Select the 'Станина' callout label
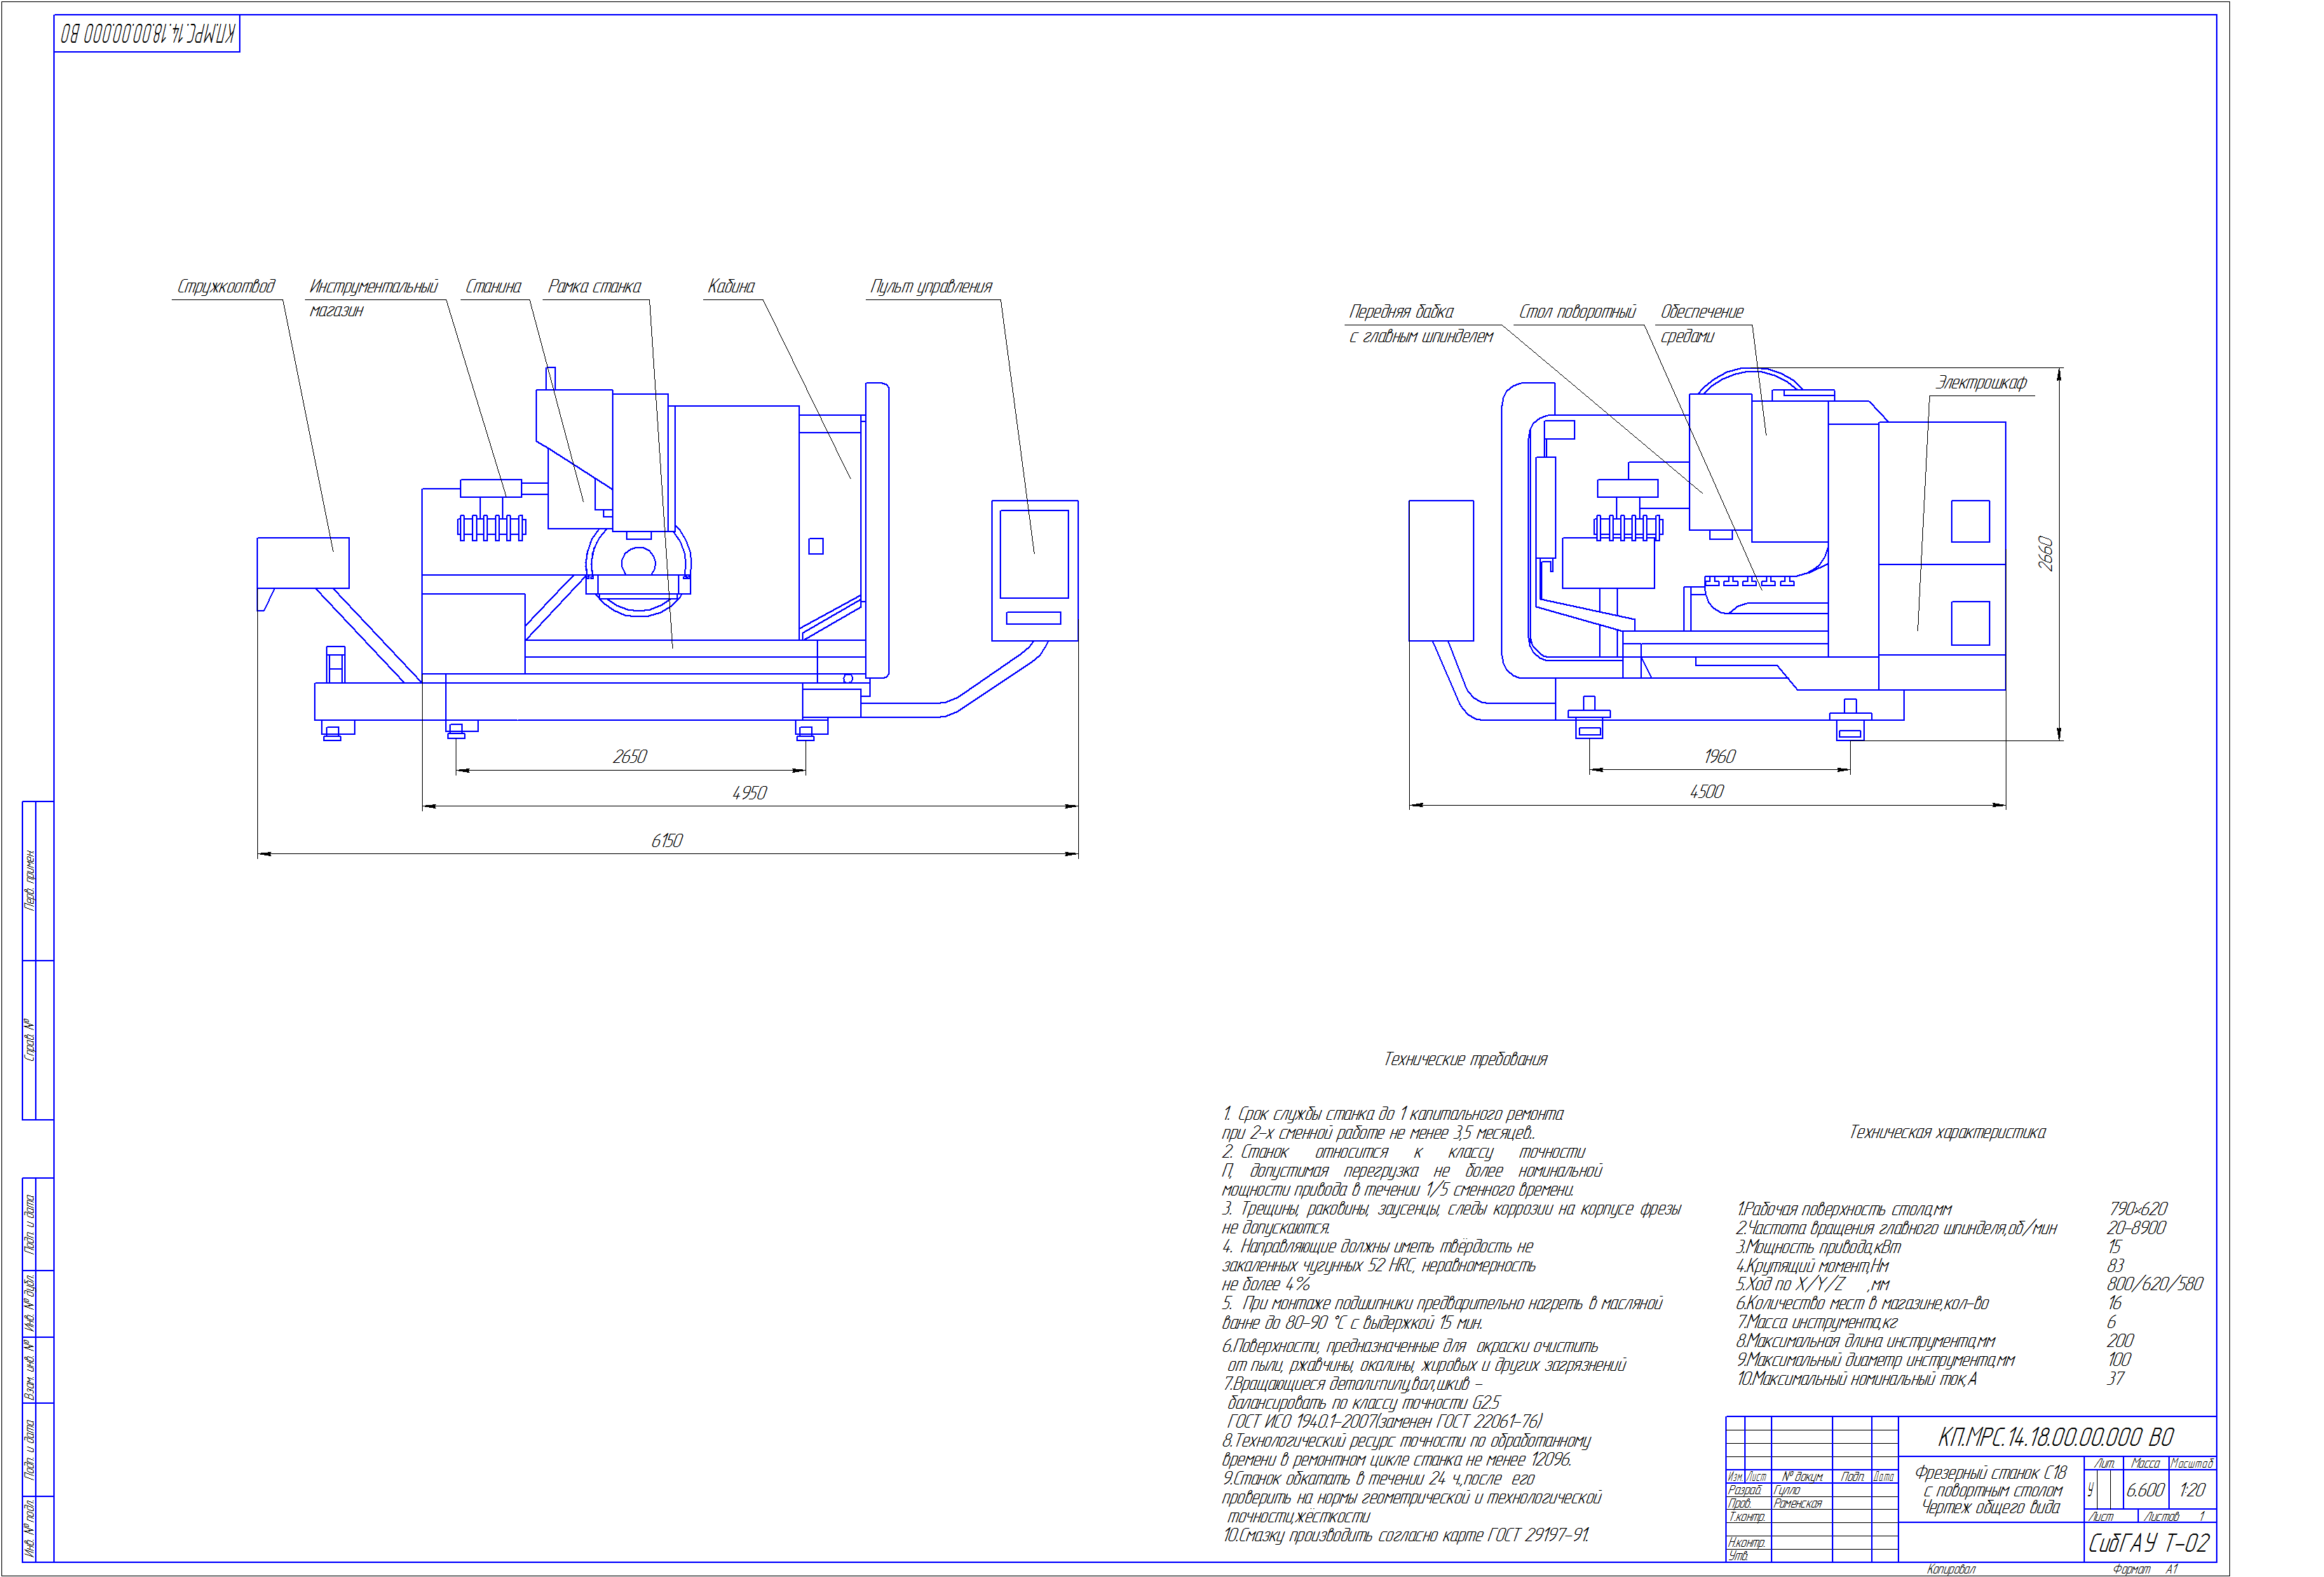 tap(493, 287)
